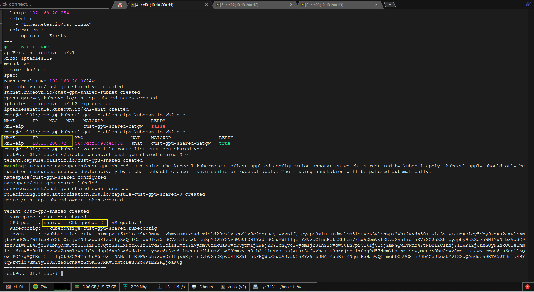Click the paperclip attach icon

click(528, 4)
